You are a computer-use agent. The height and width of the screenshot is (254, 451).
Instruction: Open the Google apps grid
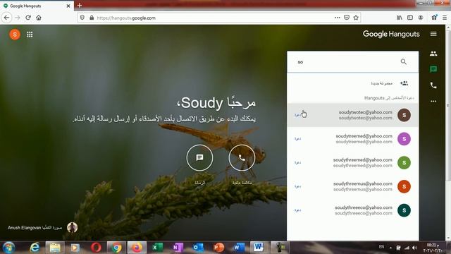click(x=30, y=35)
